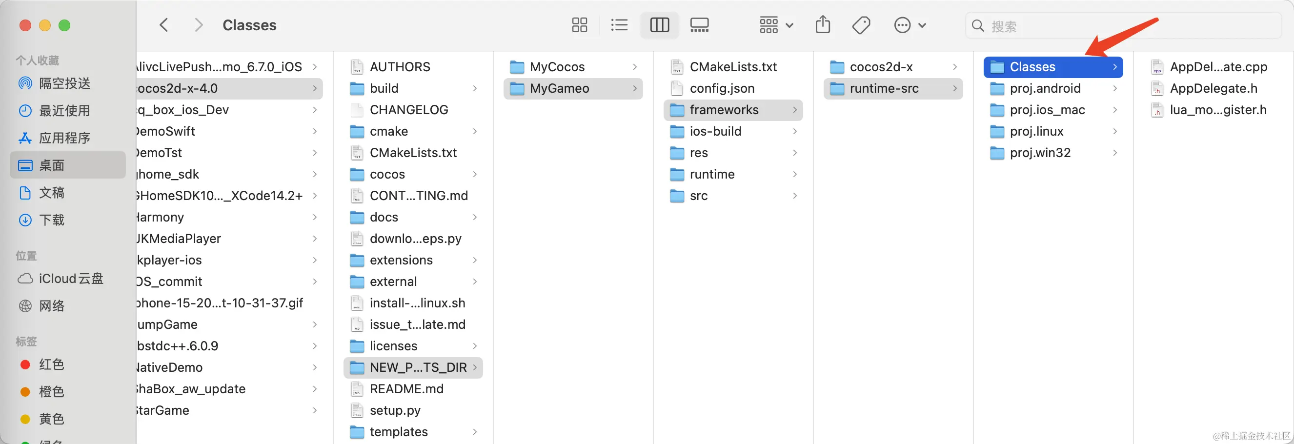Click the Share toolbar icon

click(823, 24)
